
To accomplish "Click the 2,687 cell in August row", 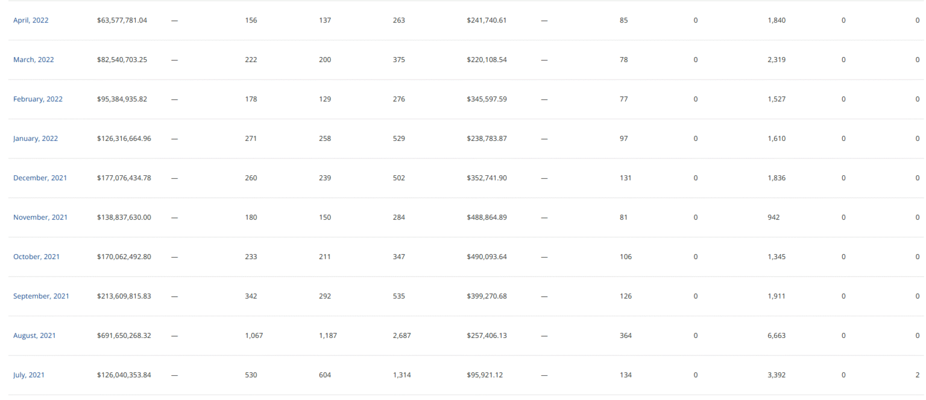I will click(402, 336).
